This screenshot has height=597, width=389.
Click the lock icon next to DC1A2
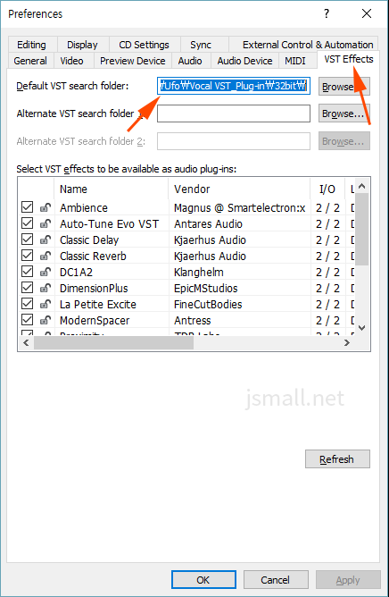click(x=46, y=272)
